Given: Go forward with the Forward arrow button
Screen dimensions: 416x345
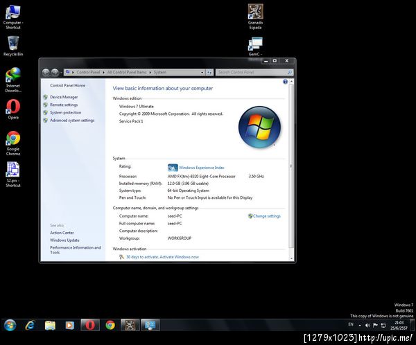Looking at the screenshot, I should [55, 72].
